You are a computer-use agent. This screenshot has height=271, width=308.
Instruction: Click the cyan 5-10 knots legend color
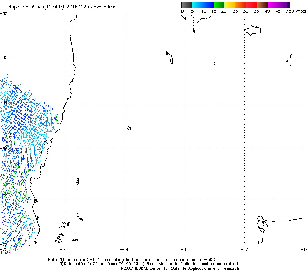[197, 5]
